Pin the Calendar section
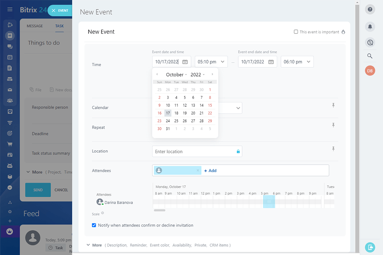Screen dimensions: 383x255 coord(333,105)
